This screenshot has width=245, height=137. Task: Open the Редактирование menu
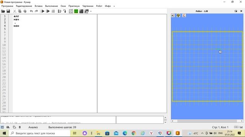[x=24, y=6]
